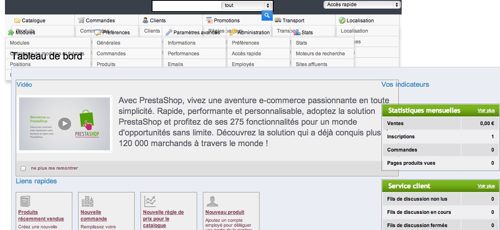Image resolution: width=500 pixels, height=230 pixels.
Task: Click 'Voir plus' in Statistiques mensuelles
Action: [x=486, y=111]
